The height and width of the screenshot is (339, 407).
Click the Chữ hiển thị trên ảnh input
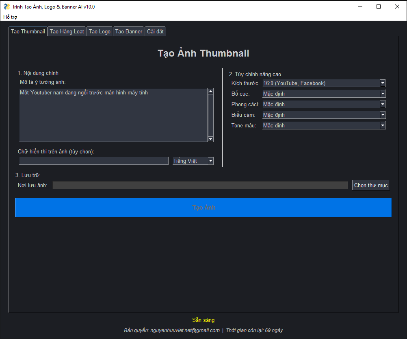pyautogui.click(x=94, y=161)
